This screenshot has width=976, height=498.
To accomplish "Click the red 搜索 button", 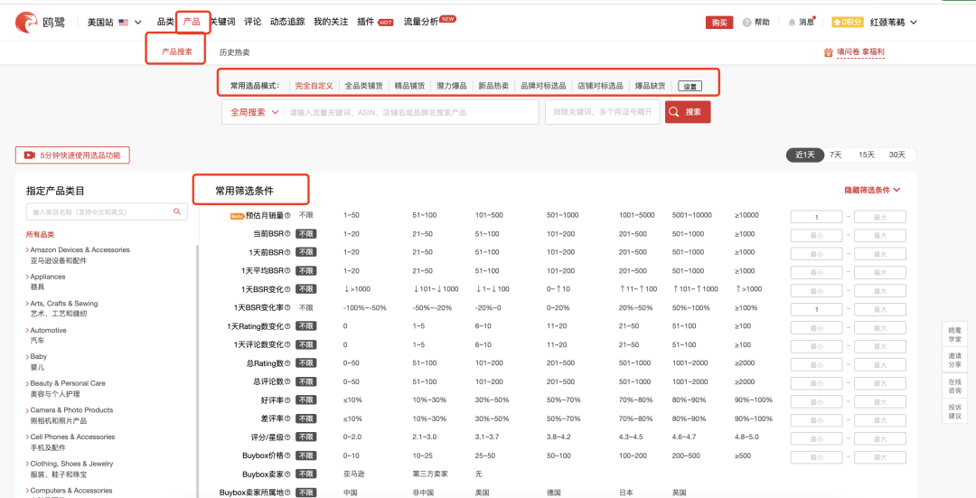I will pos(687,112).
